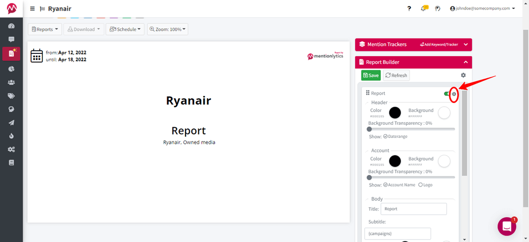This screenshot has width=529, height=242.
Task: Click the Report heading in preview
Action: (189, 131)
